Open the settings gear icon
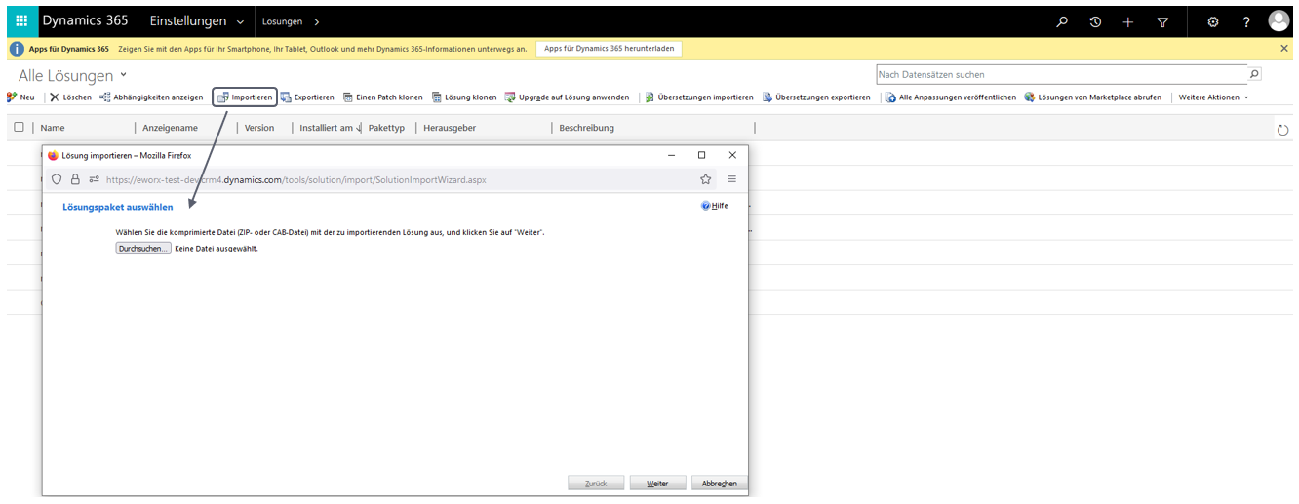1299x504 pixels. pos(1213,21)
